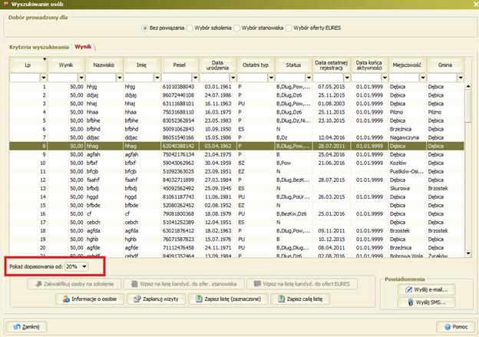This screenshot has height=337, width=479.
Task: Sort by the 'Pesel' column header
Action: pos(180,64)
